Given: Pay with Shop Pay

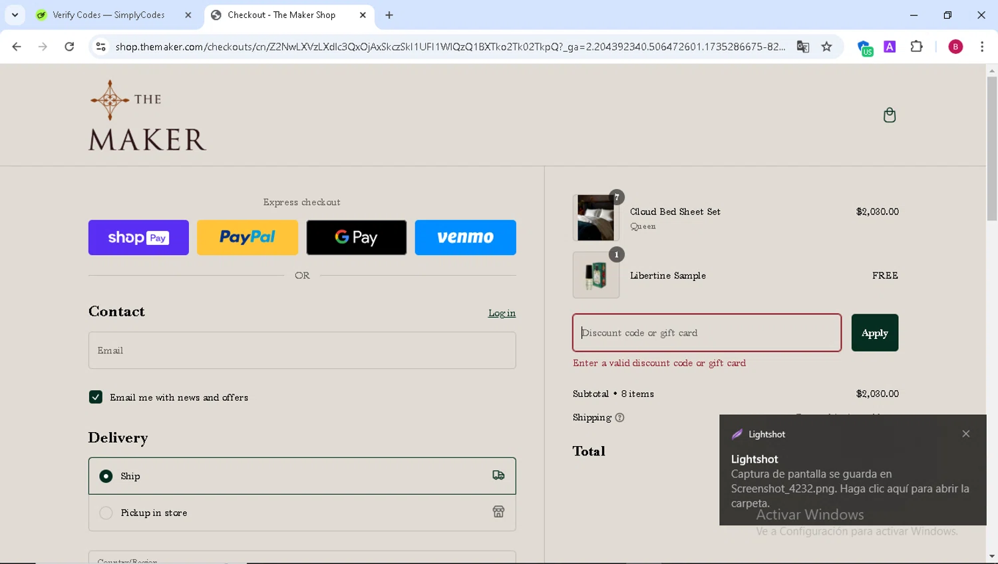Looking at the screenshot, I should click(138, 237).
